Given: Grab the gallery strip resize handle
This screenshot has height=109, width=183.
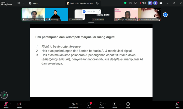Looking at the screenshot, I should pos(91,23).
